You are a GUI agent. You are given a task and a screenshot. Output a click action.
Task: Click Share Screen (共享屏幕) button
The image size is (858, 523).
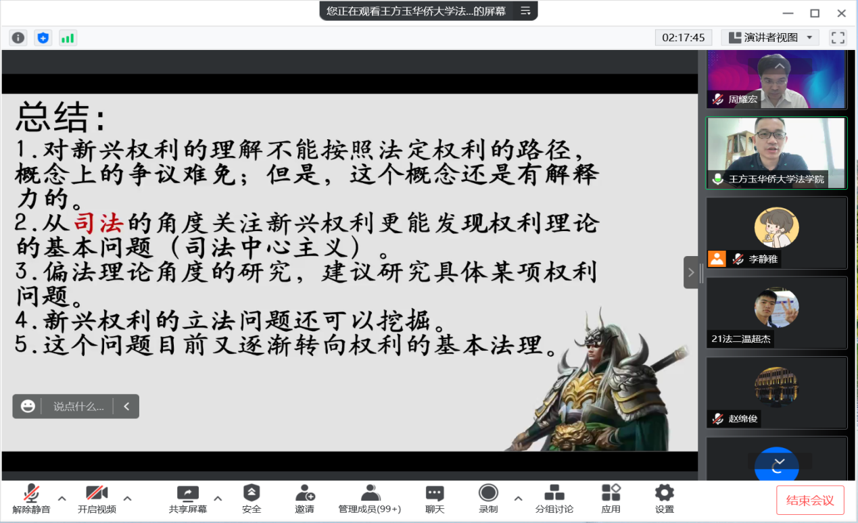pos(187,499)
